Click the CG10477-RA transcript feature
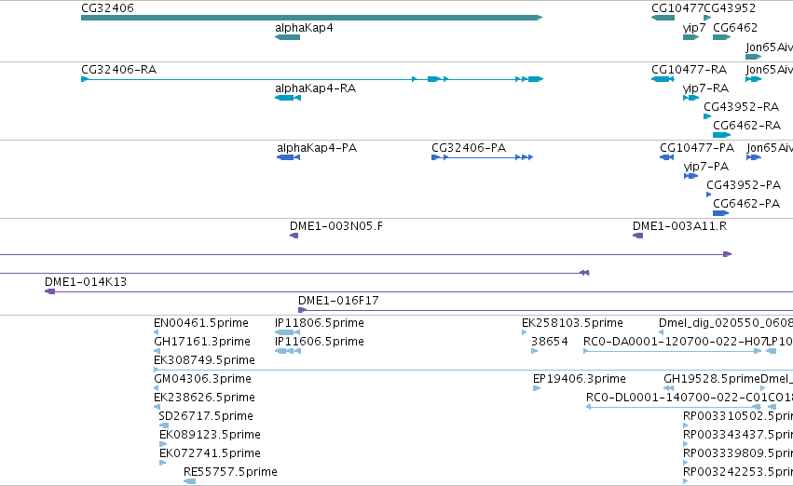 663,79
